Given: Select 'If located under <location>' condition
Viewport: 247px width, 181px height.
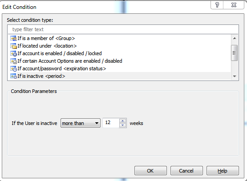Looking at the screenshot, I should (47, 46).
